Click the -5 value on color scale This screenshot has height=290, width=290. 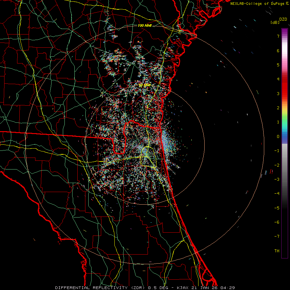coord(277,208)
